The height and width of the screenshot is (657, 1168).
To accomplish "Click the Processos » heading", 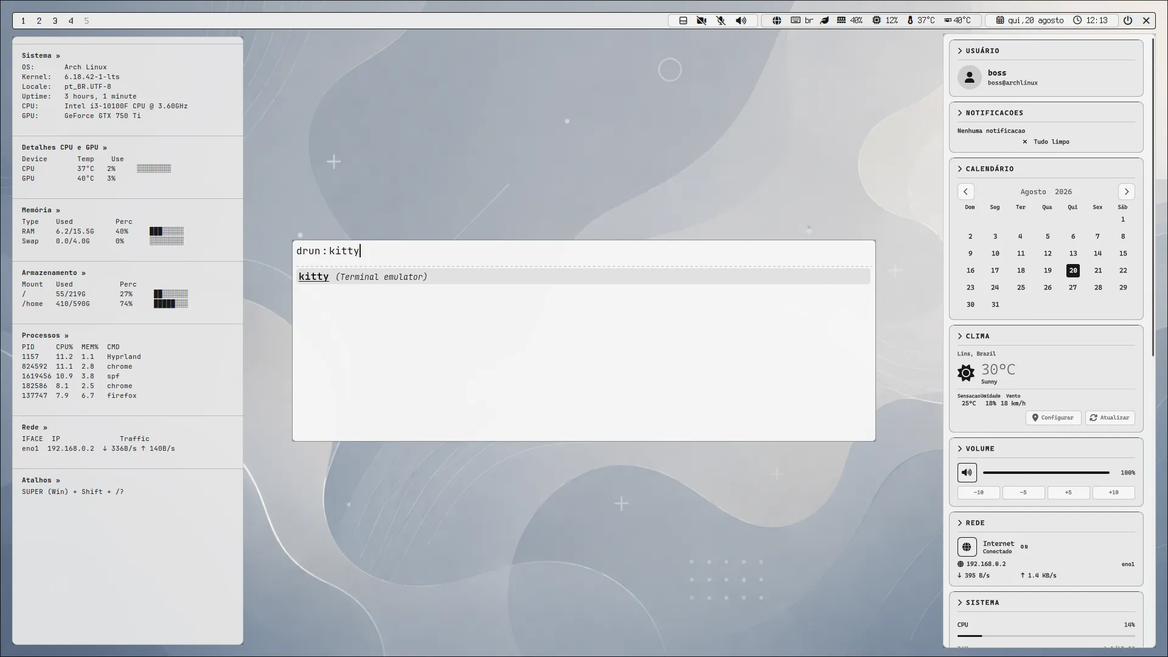I will coord(45,336).
